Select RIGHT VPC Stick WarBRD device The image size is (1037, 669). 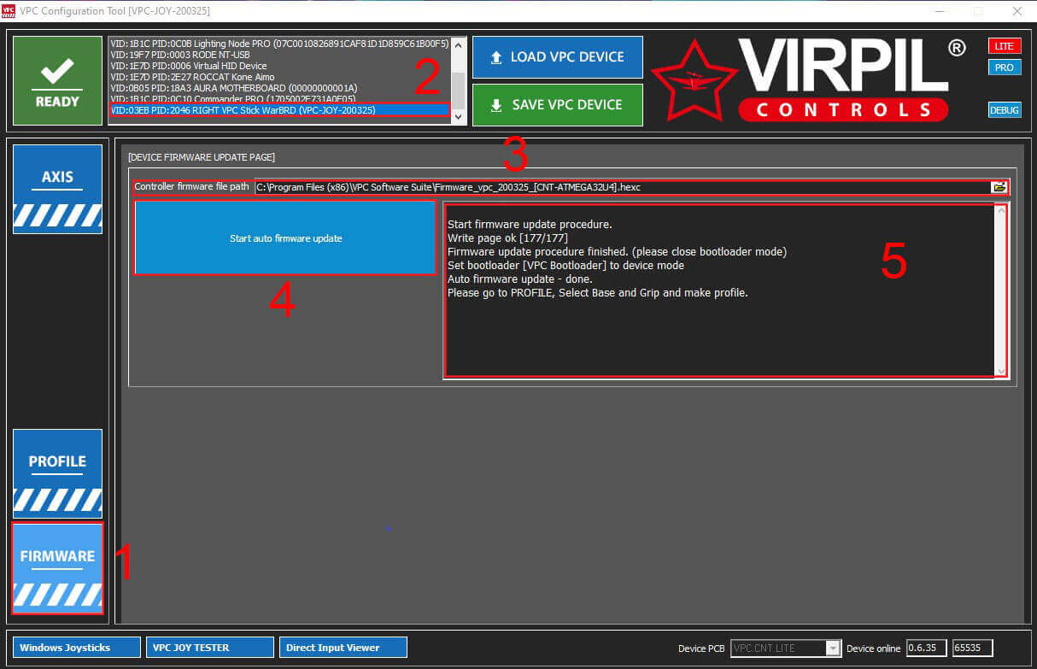279,110
